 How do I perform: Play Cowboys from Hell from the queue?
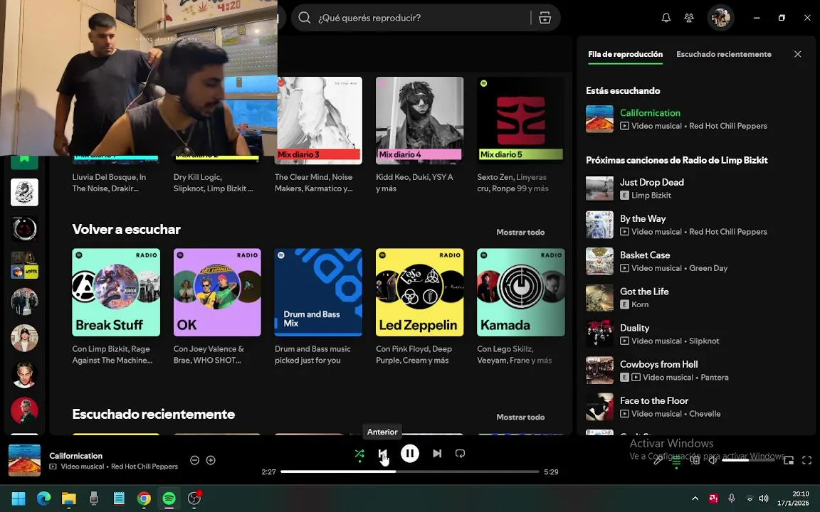click(x=695, y=370)
